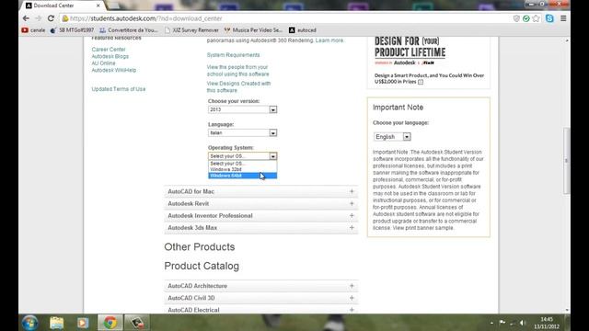This screenshot has height=331, width=589.
Task: Select Windows 32bit option
Action: coord(243,169)
